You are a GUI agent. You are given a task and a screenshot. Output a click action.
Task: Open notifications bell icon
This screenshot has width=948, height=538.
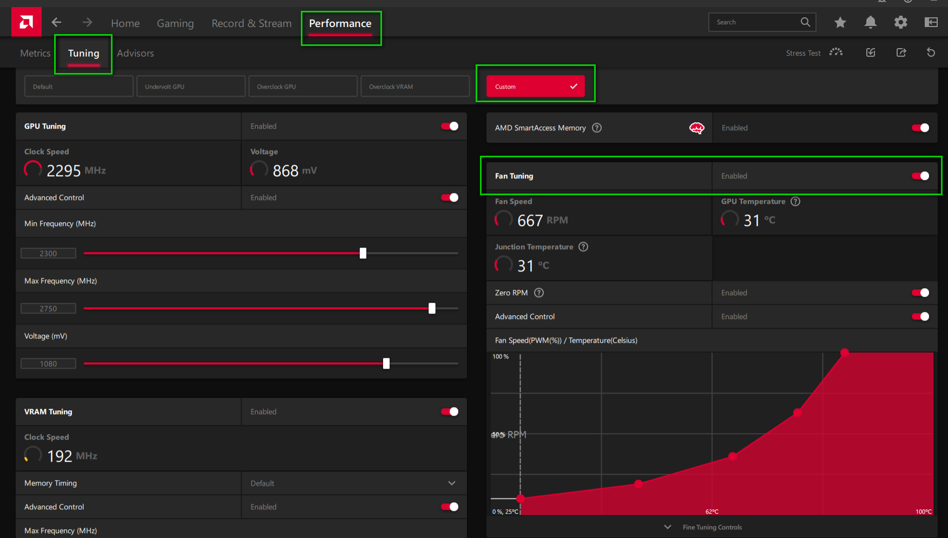[x=870, y=22]
